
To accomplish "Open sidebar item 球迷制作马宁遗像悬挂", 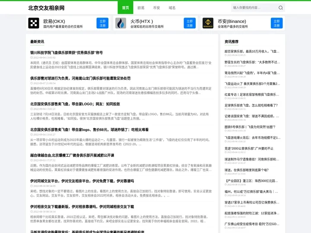I will point(251,159).
